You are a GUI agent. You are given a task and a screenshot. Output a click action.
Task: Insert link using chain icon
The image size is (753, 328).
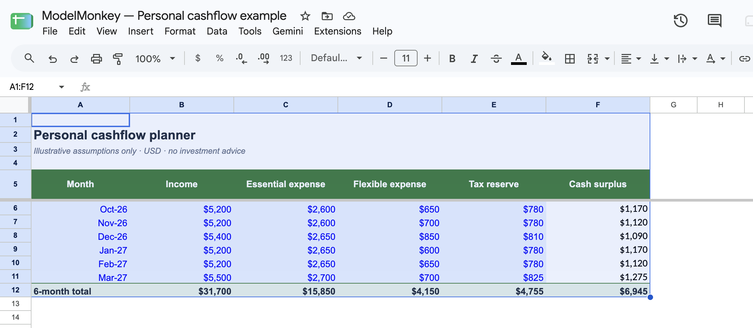click(744, 59)
